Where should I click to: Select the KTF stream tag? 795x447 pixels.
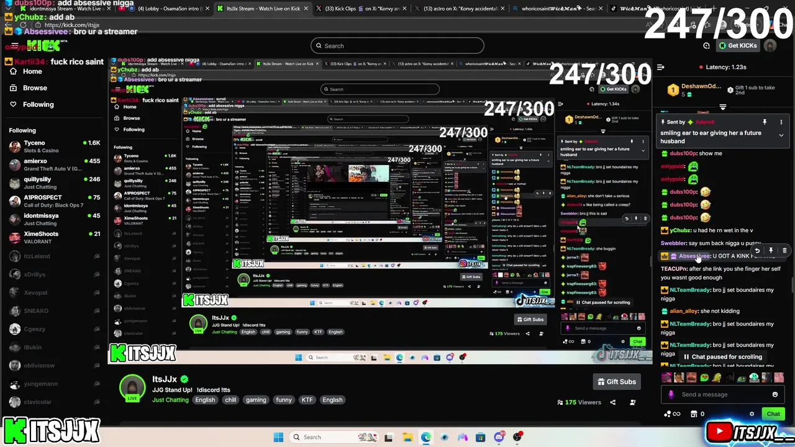(307, 400)
